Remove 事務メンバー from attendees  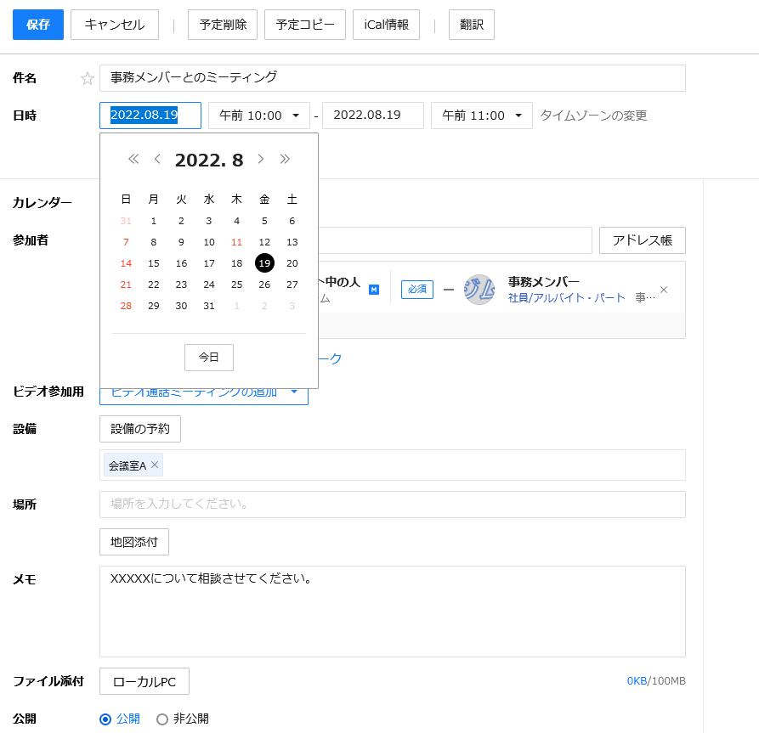(664, 290)
